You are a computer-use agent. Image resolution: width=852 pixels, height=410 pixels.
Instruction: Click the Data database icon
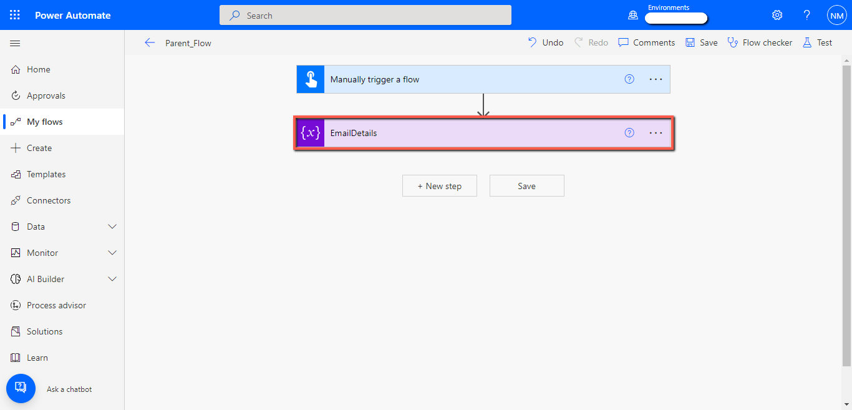(16, 227)
